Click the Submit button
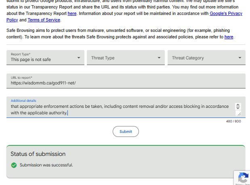Viewport: 250px width, 185px height. [x=126, y=131]
